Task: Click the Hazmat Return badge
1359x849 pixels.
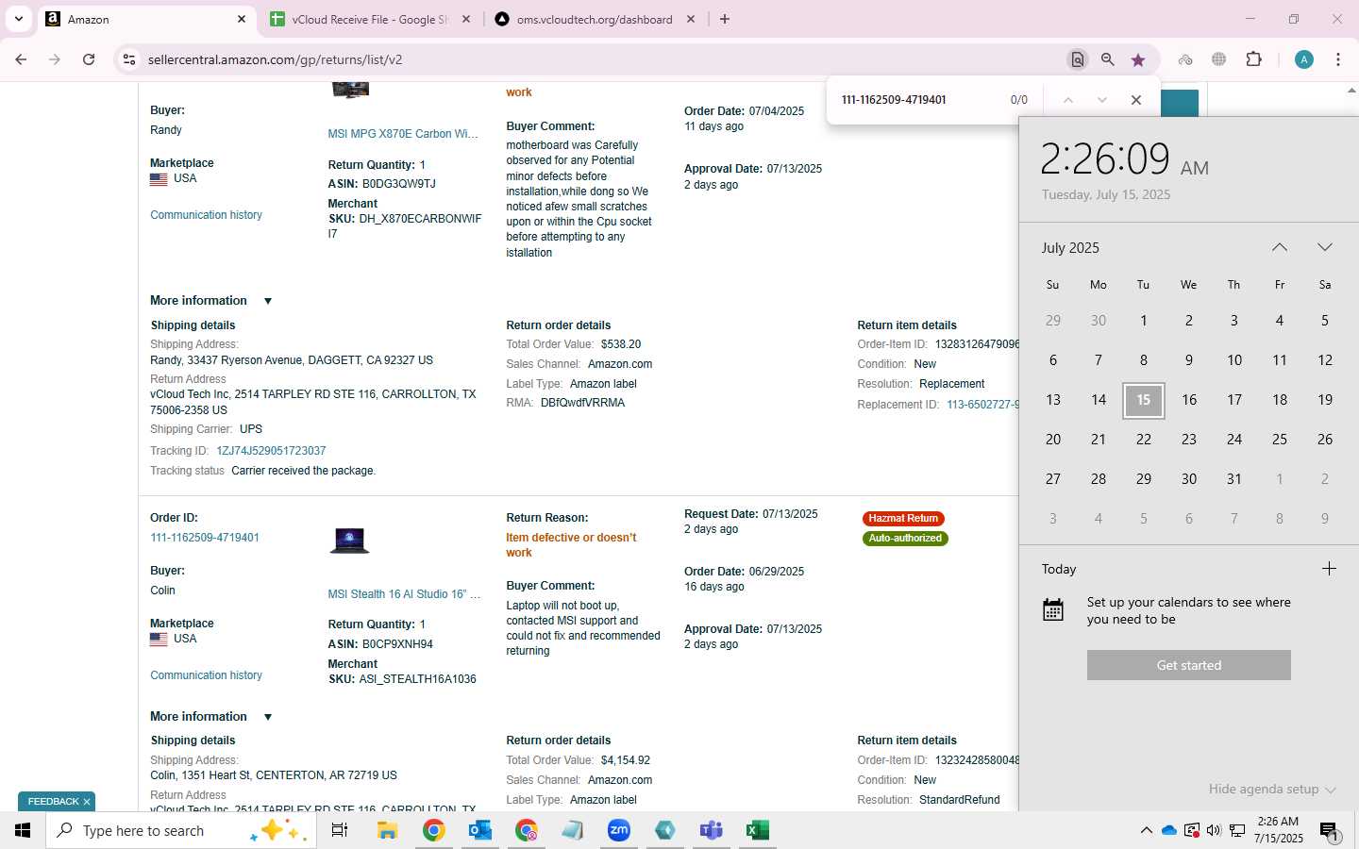Action: (903, 519)
